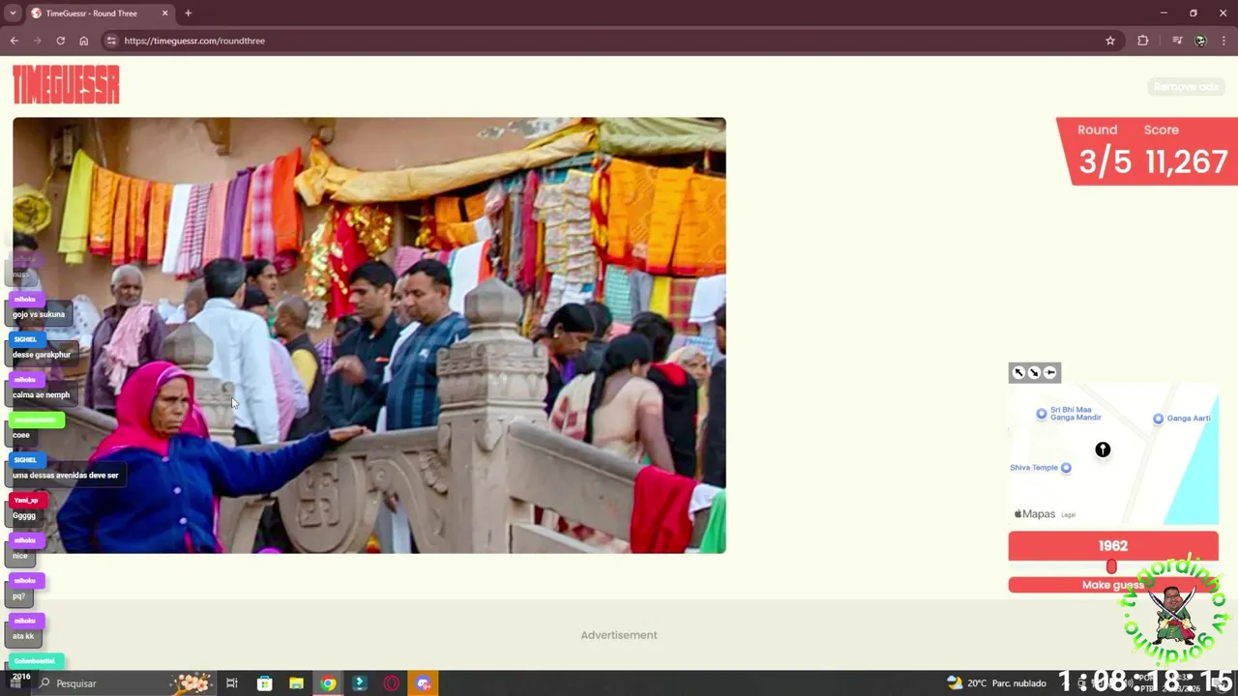Click the black guess pin on map
This screenshot has height=696, width=1238.
tap(1103, 449)
